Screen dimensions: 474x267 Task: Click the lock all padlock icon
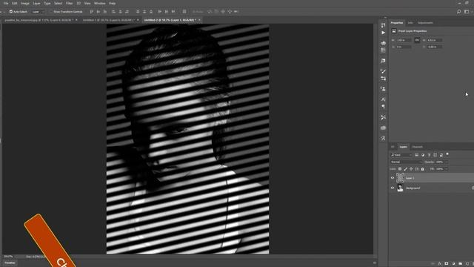pyautogui.click(x=423, y=169)
